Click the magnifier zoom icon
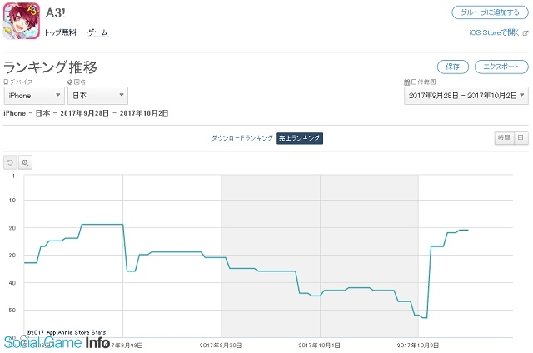Screen dimensions: 533x353 click(x=25, y=162)
